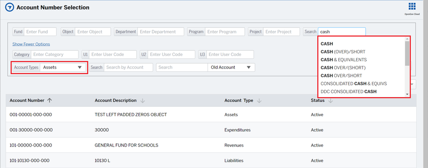Click the Category input field
Image resolution: width=428 pixels, height=168 pixels.
(55, 55)
